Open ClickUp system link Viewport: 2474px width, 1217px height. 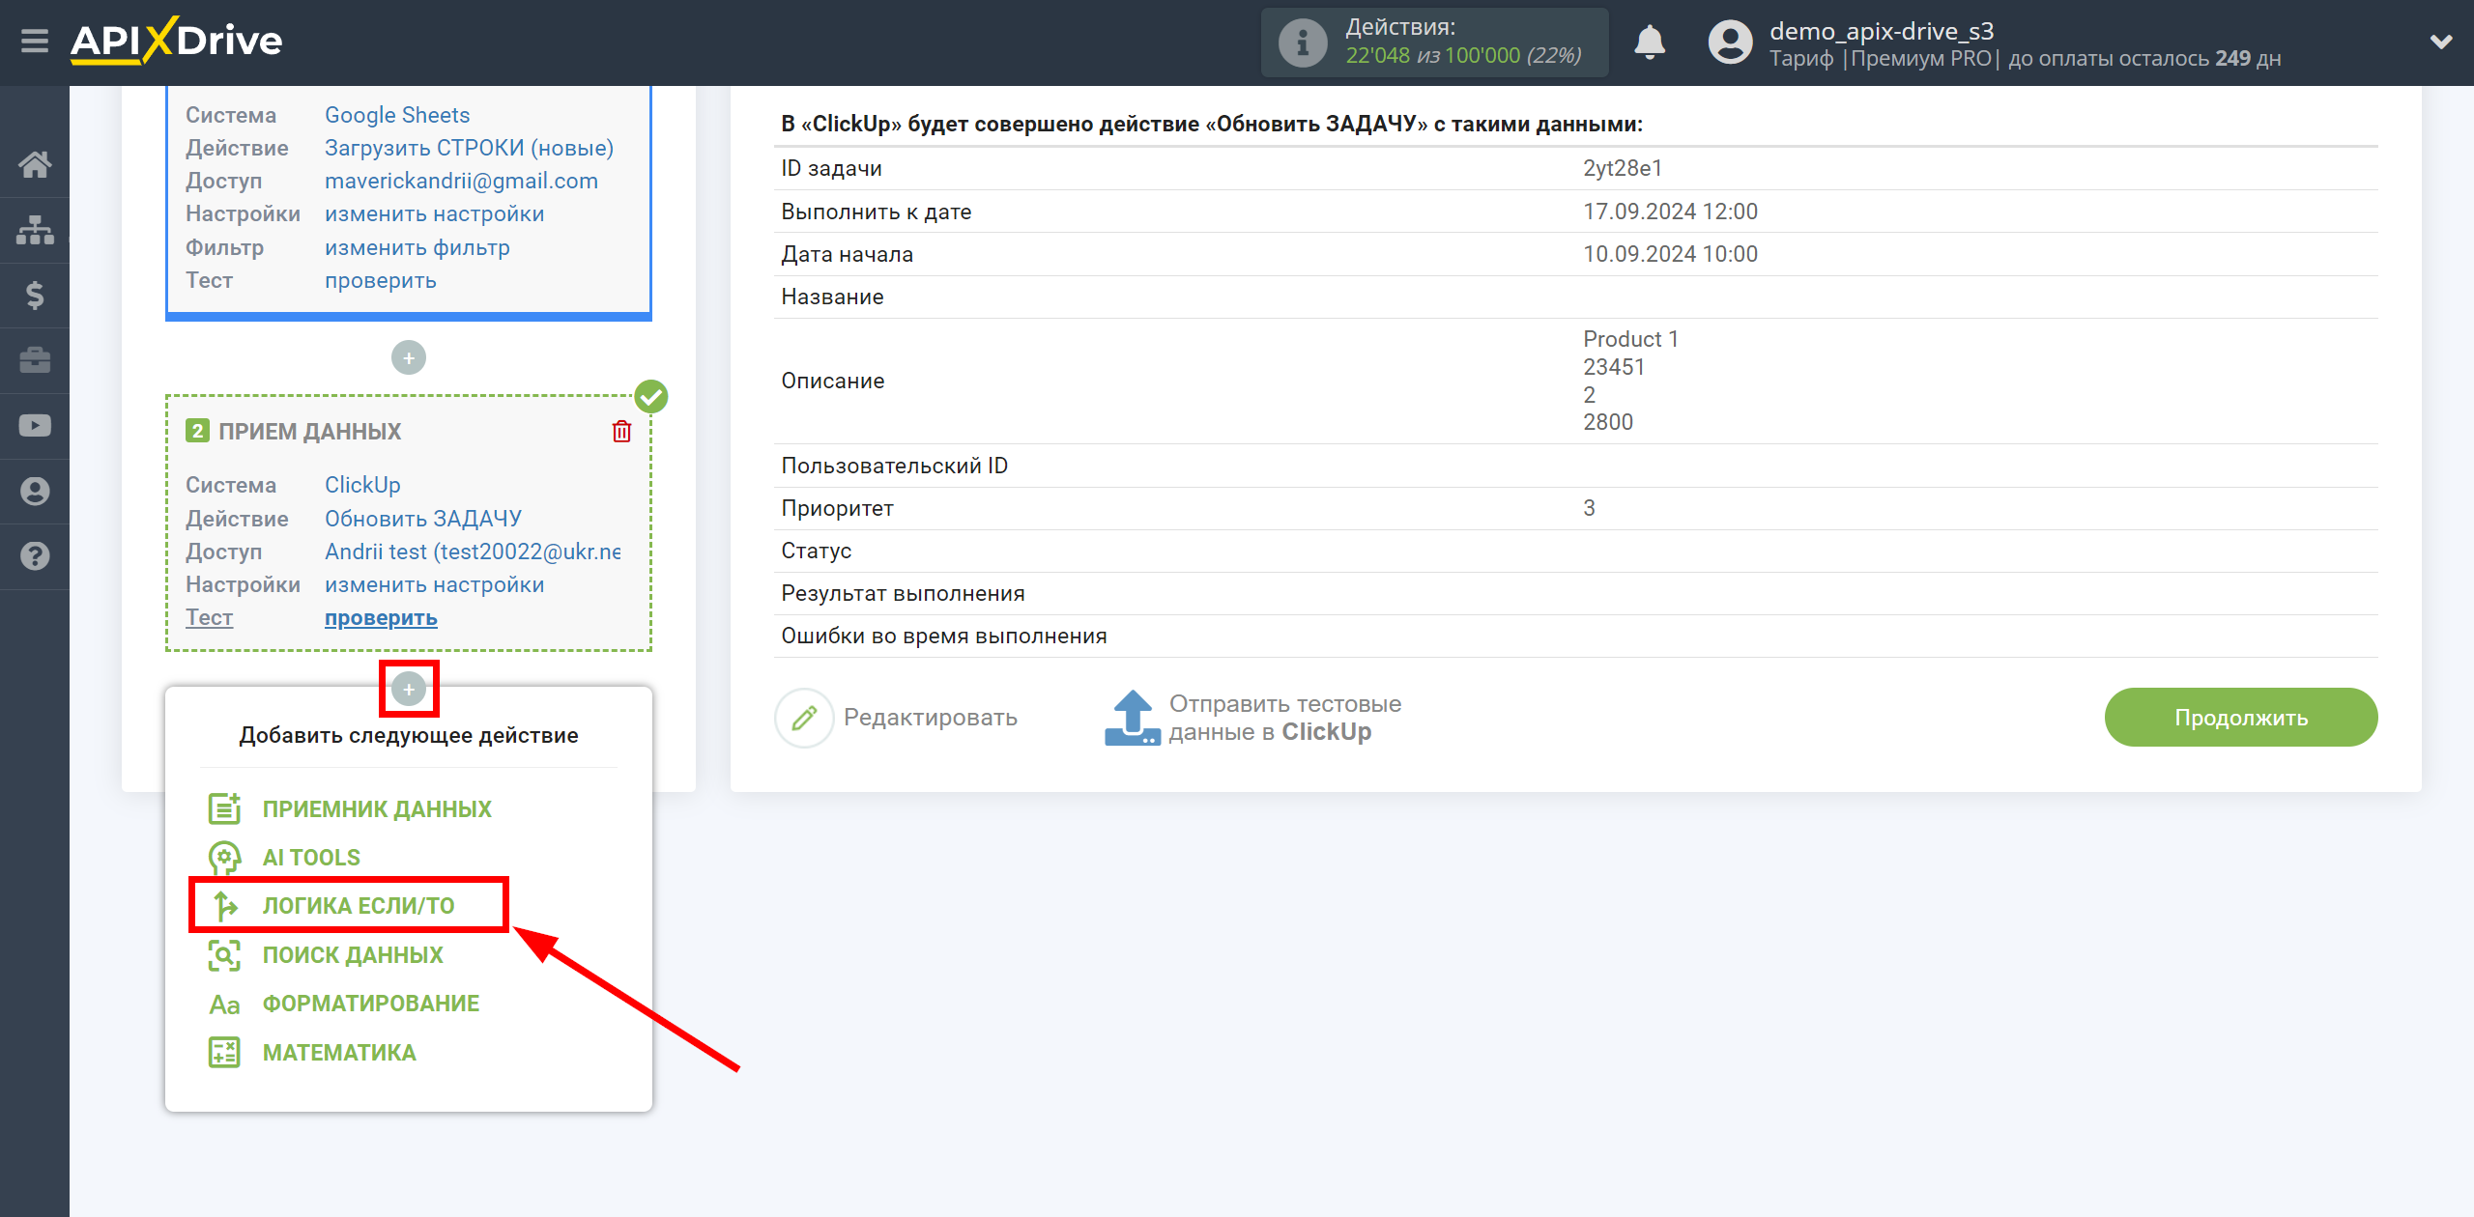pos(362,485)
